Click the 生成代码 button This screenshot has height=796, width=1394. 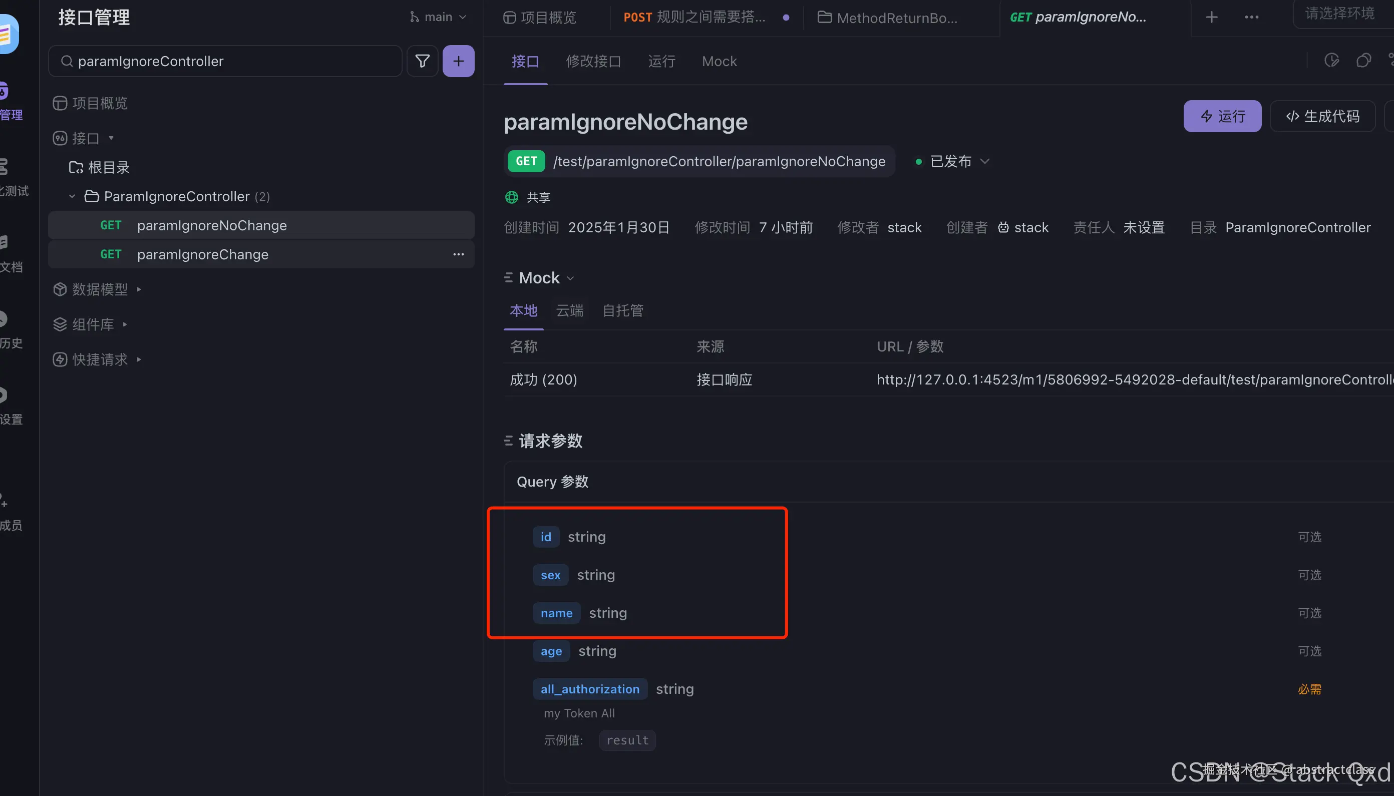pyautogui.click(x=1323, y=116)
